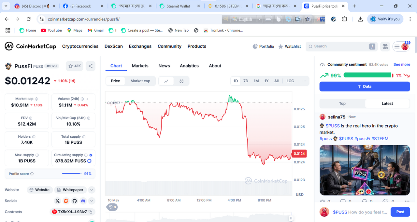Image resolution: width=417 pixels, height=222 pixels.
Task: Open Chrome three-dot menu
Action: (410, 19)
